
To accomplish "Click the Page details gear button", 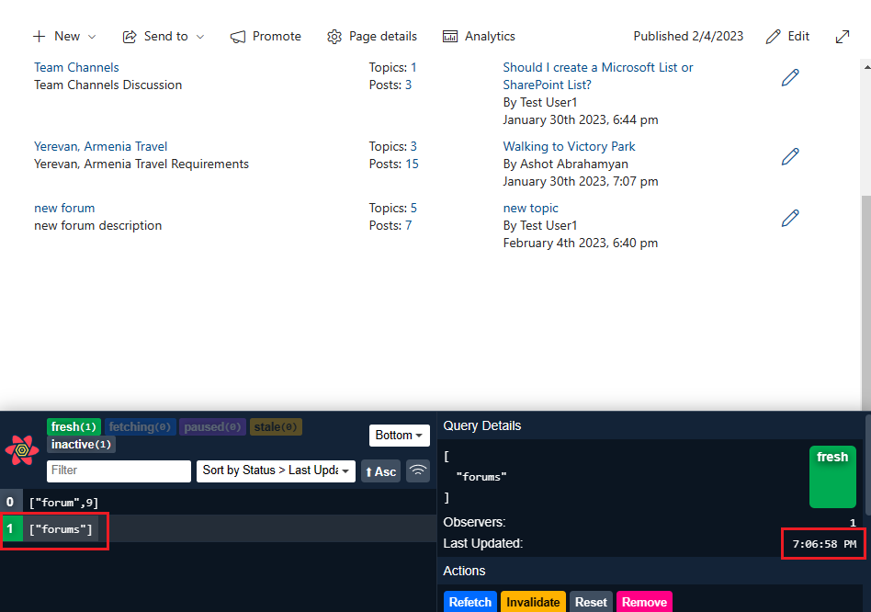I will coord(372,37).
